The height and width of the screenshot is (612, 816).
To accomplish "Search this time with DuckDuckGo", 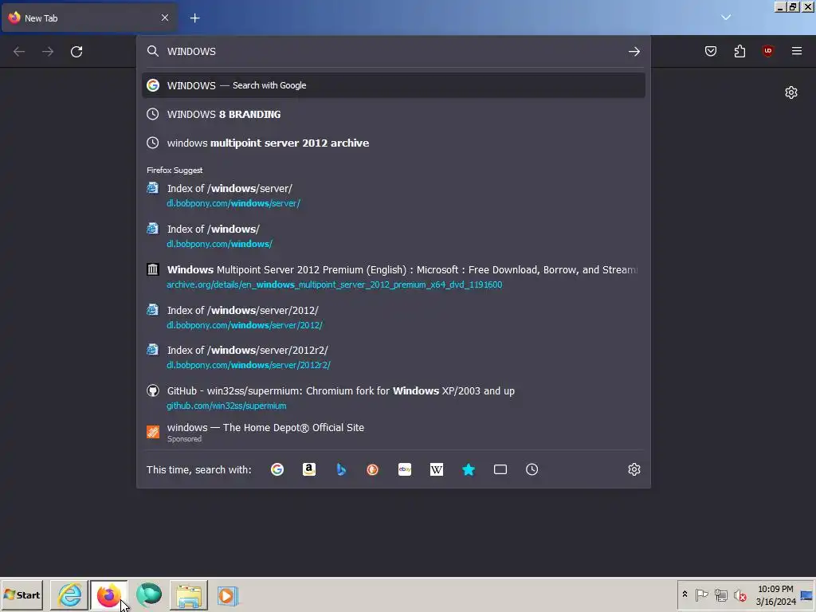I will (373, 469).
